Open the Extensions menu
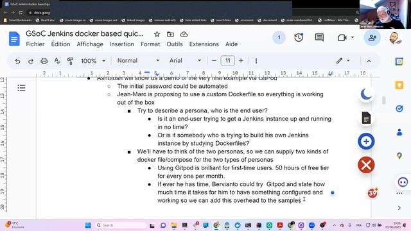The image size is (411, 231). click(204, 44)
